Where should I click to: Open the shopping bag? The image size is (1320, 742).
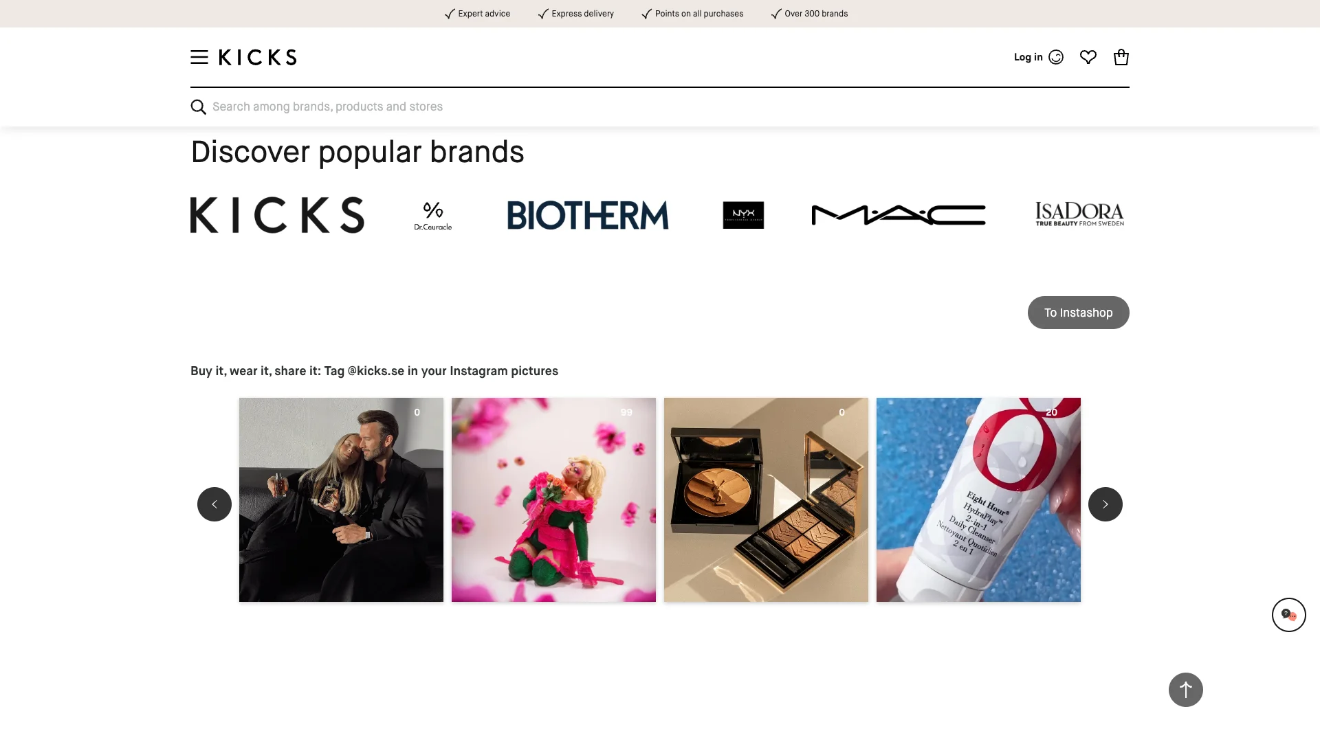pos(1121,57)
